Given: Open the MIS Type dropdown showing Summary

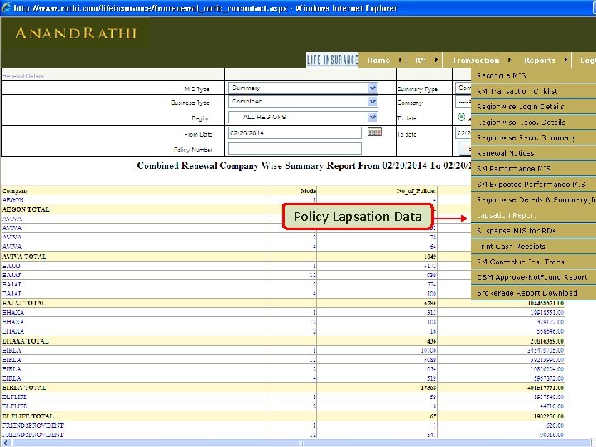Looking at the screenshot, I should [303, 89].
